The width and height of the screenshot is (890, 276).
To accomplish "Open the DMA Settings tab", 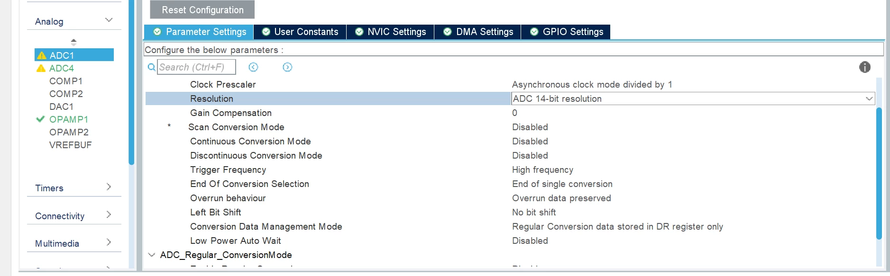I will click(x=478, y=32).
